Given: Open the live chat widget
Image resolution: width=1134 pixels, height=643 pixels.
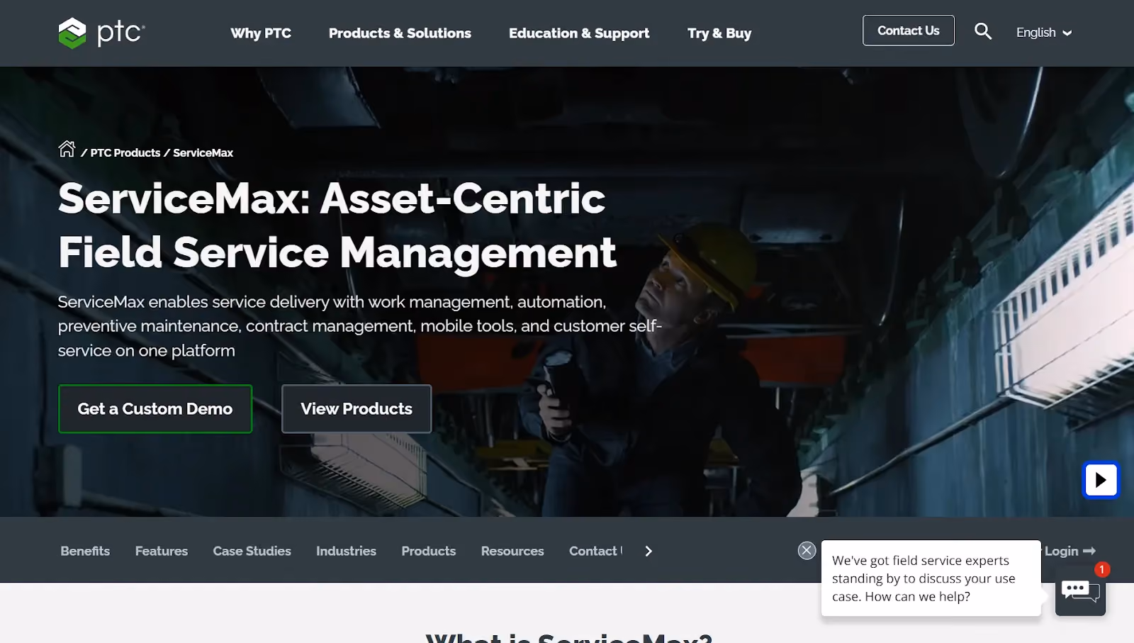Looking at the screenshot, I should pyautogui.click(x=1080, y=591).
